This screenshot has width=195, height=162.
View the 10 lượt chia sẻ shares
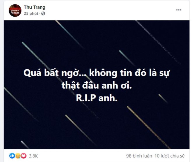coord(170,156)
